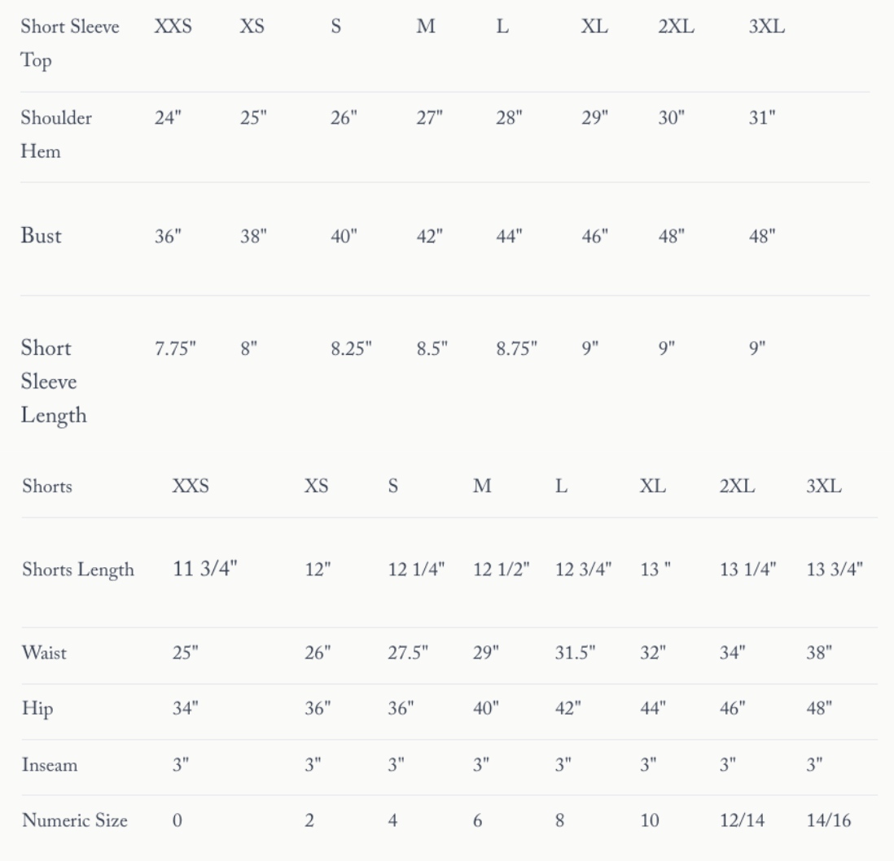The image size is (894, 861).
Task: Click the 11 3/4" shorts length value
Action: 204,569
